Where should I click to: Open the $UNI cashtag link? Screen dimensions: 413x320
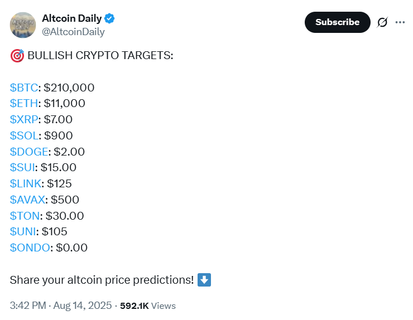pyautogui.click(x=23, y=231)
